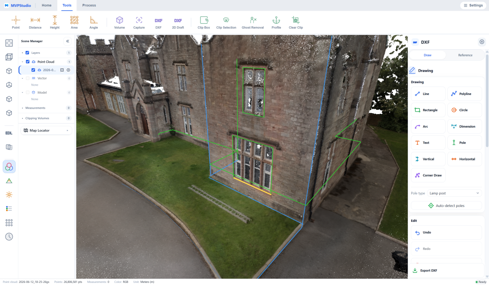489x285 pixels.
Task: Click the Text drawing button
Action: [x=428, y=142]
